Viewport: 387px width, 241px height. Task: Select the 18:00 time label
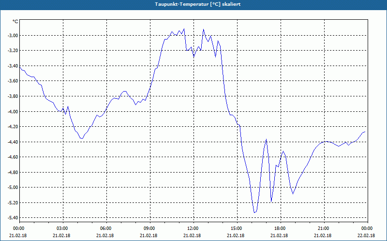(x=281, y=228)
